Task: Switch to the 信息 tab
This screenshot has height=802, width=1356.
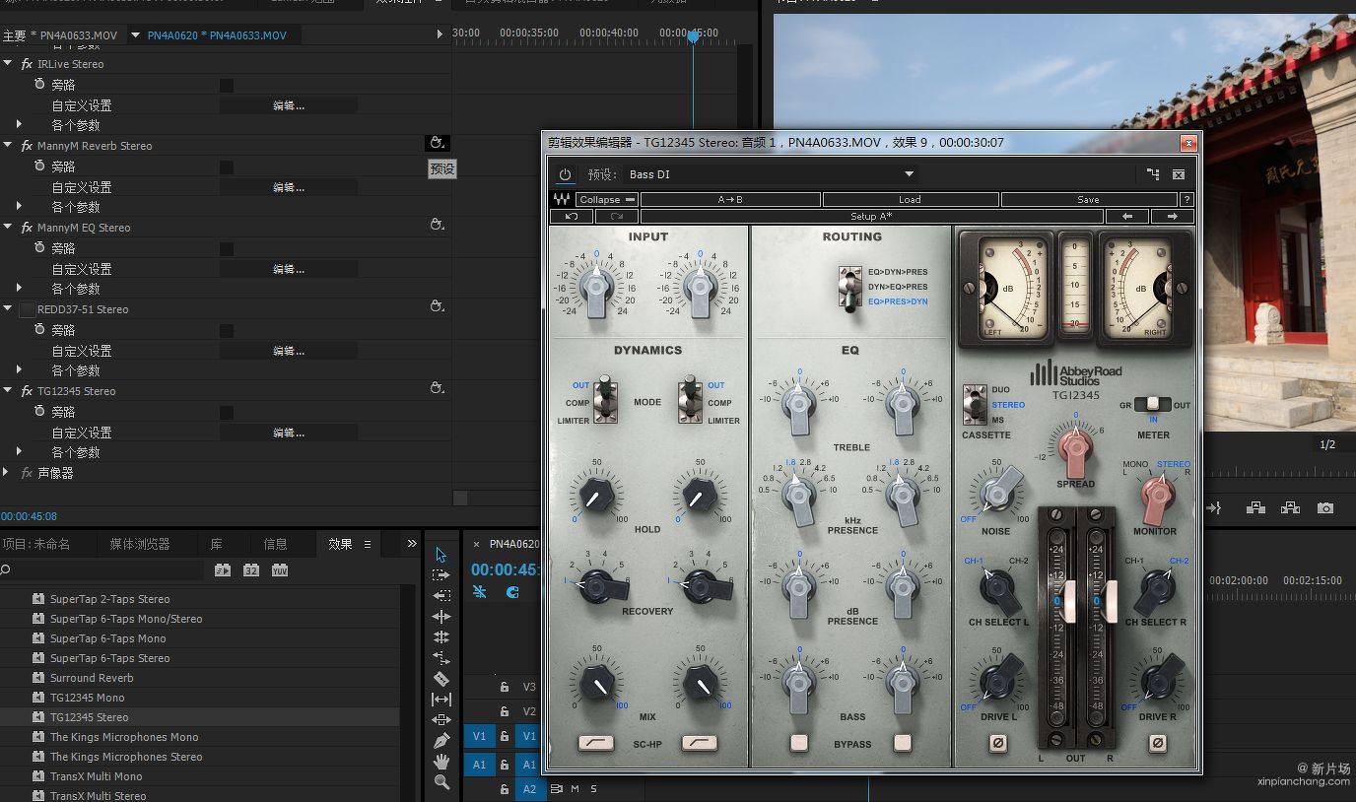Action: (275, 544)
